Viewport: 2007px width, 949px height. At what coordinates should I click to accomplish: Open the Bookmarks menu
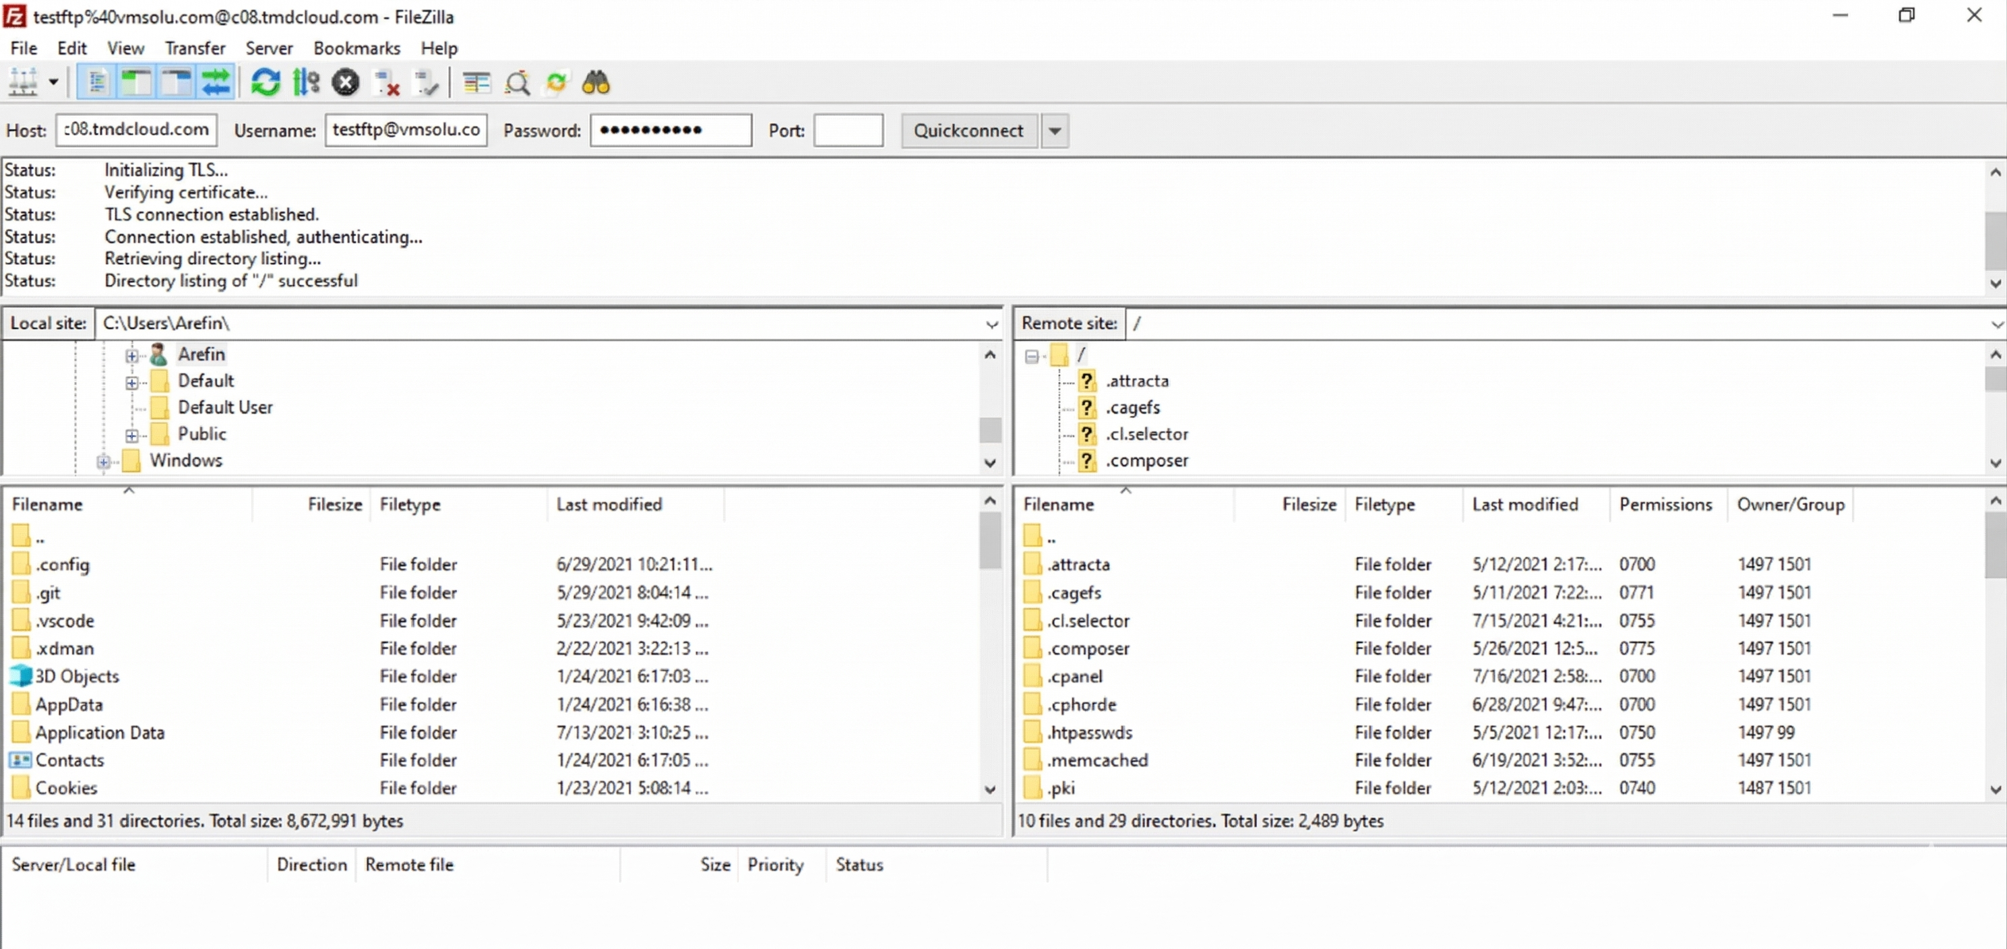click(357, 48)
